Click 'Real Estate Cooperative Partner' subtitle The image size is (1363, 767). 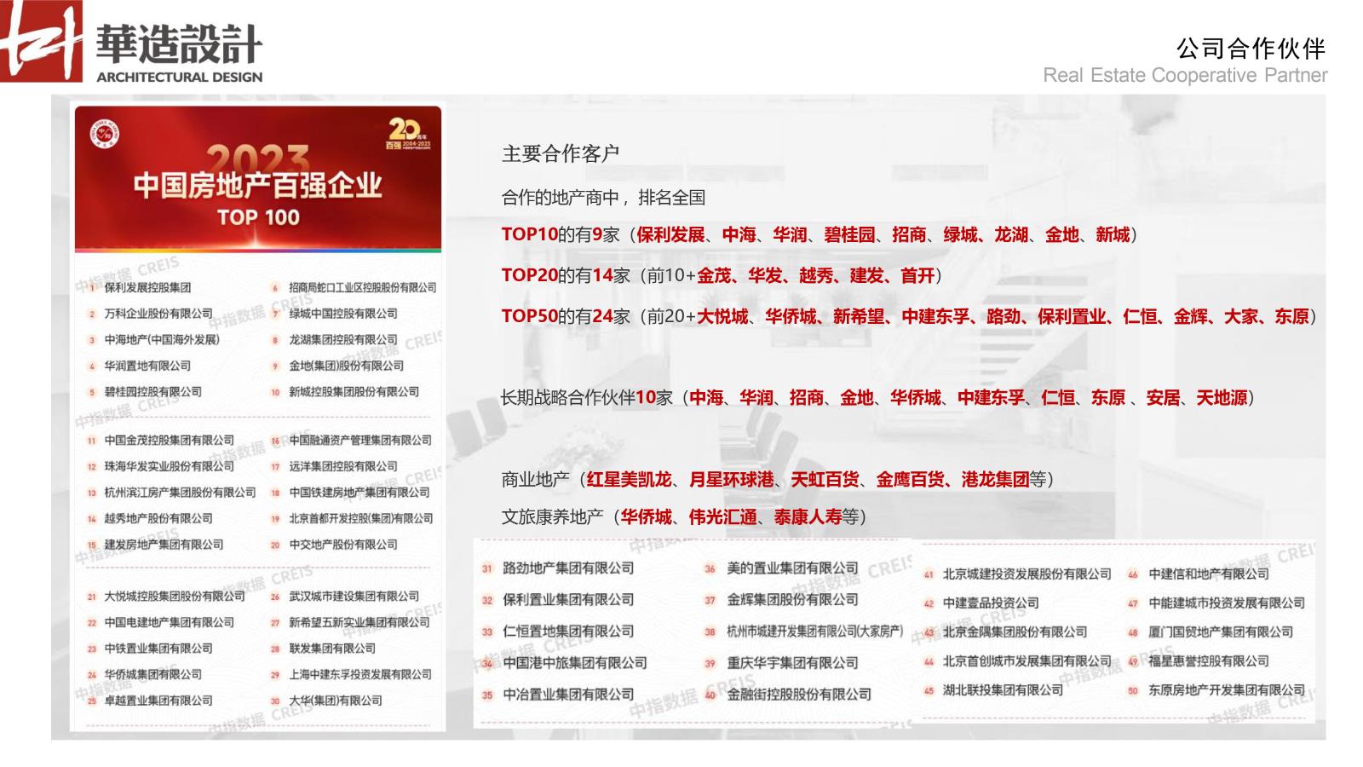click(x=1185, y=75)
